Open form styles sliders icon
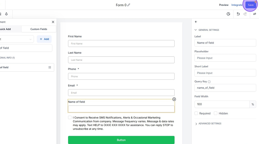 [x=255, y=14]
